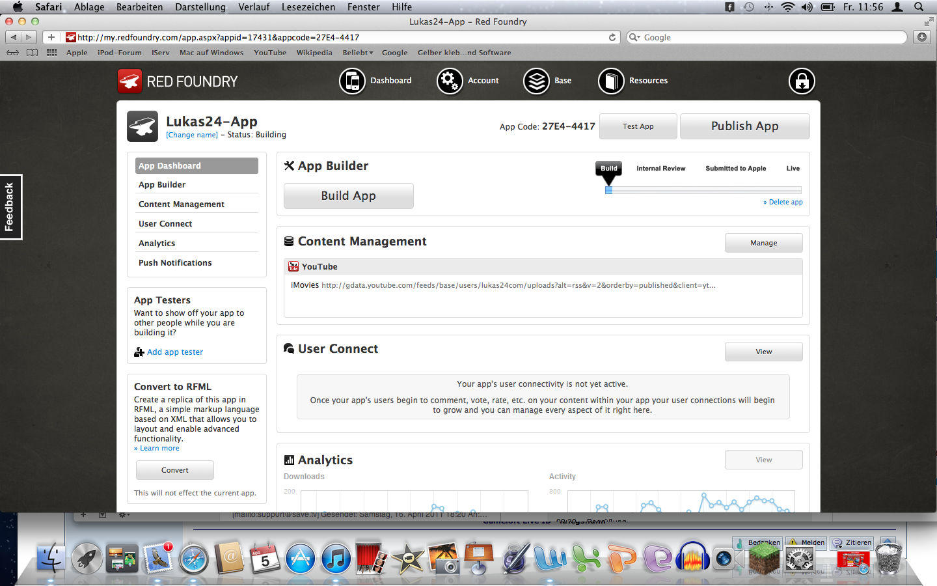The height and width of the screenshot is (586, 937).
Task: Click the lock download icon in header
Action: (x=802, y=81)
